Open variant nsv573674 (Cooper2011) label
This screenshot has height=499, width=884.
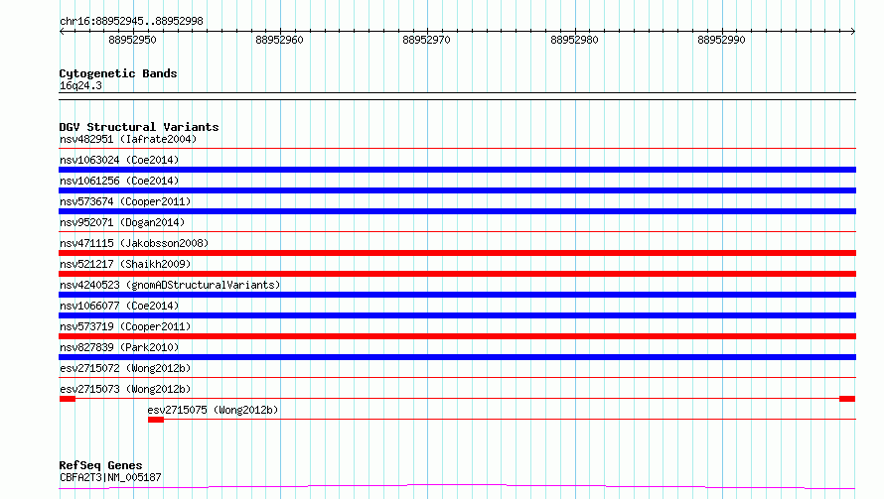point(125,201)
